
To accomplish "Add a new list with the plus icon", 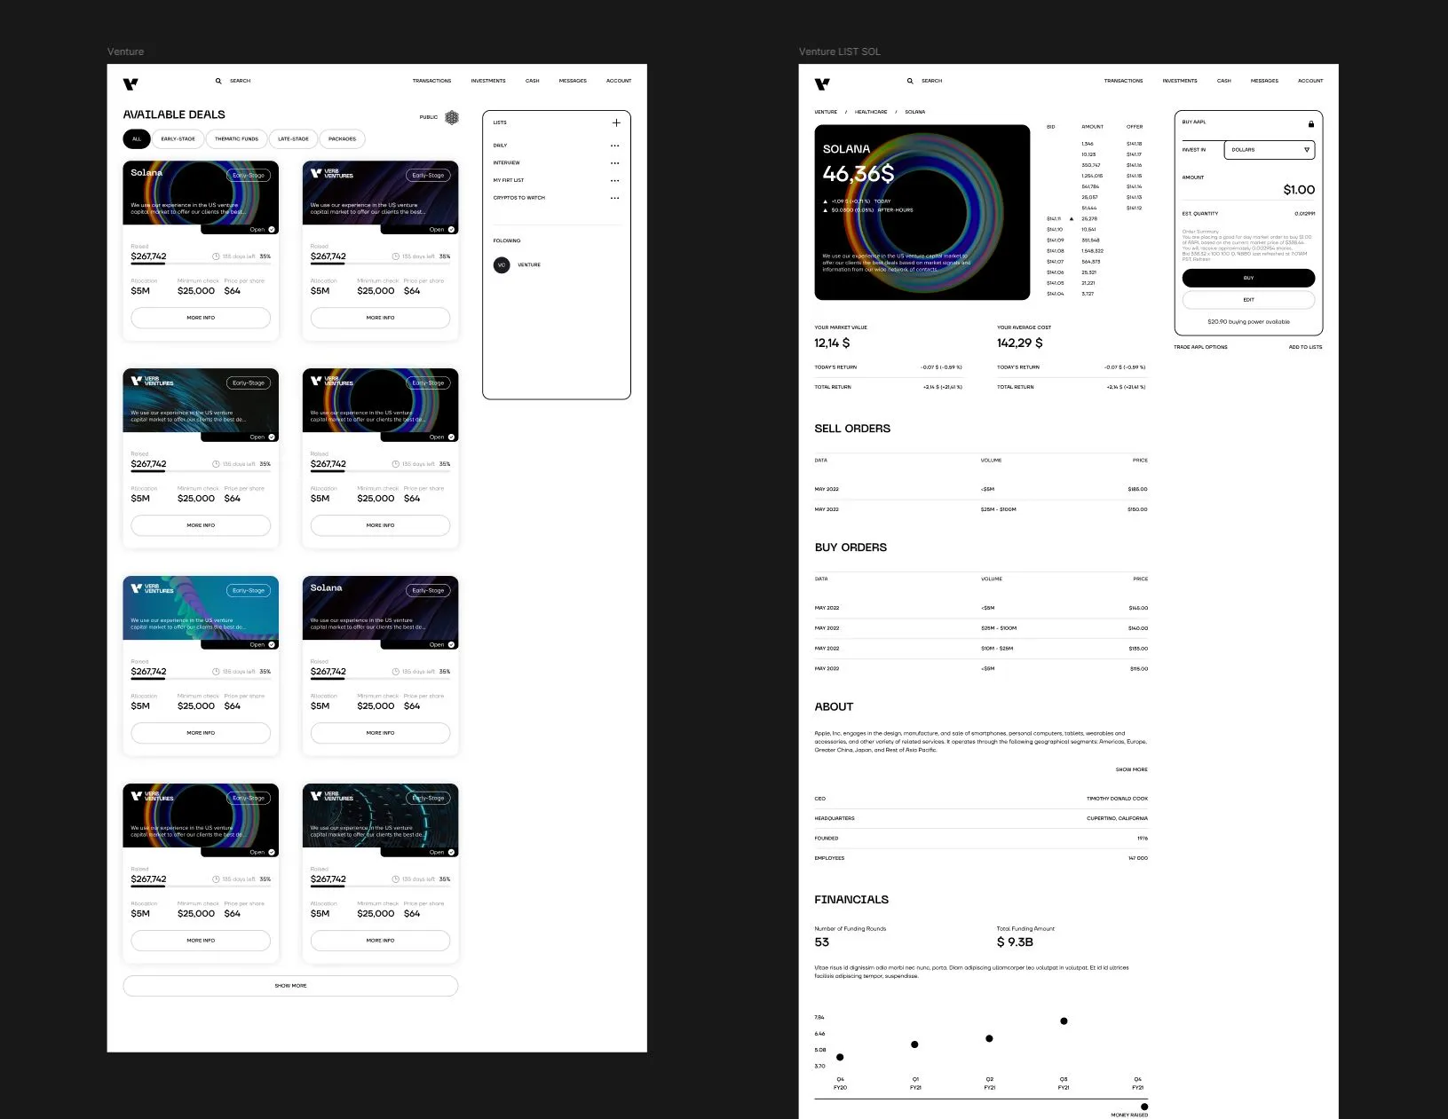I will 616,122.
